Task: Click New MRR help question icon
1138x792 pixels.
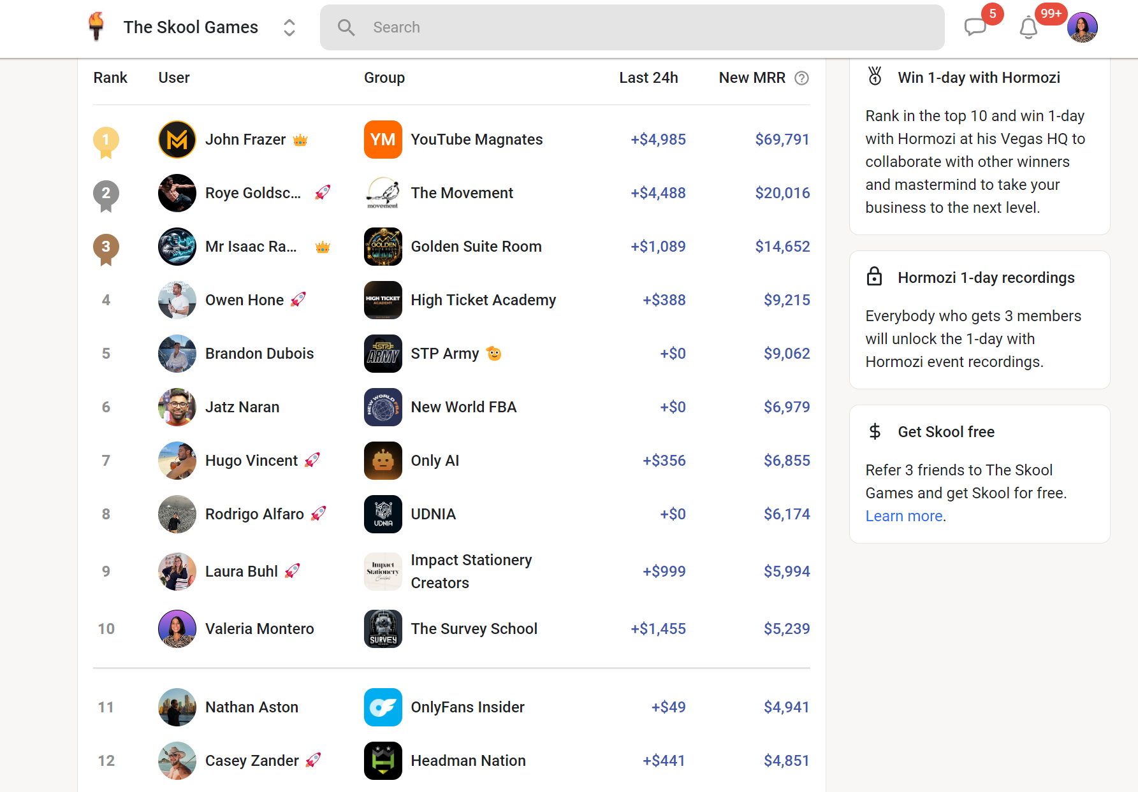Action: (x=801, y=78)
